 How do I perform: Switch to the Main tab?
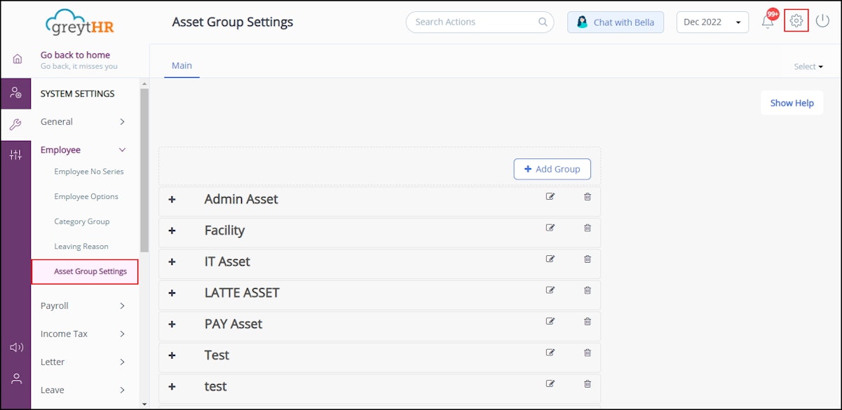182,66
